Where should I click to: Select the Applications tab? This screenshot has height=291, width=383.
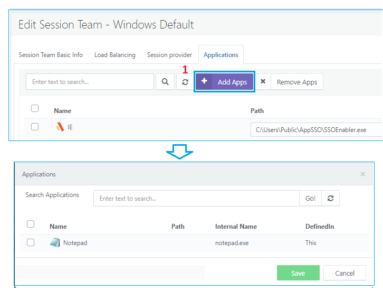tap(221, 55)
